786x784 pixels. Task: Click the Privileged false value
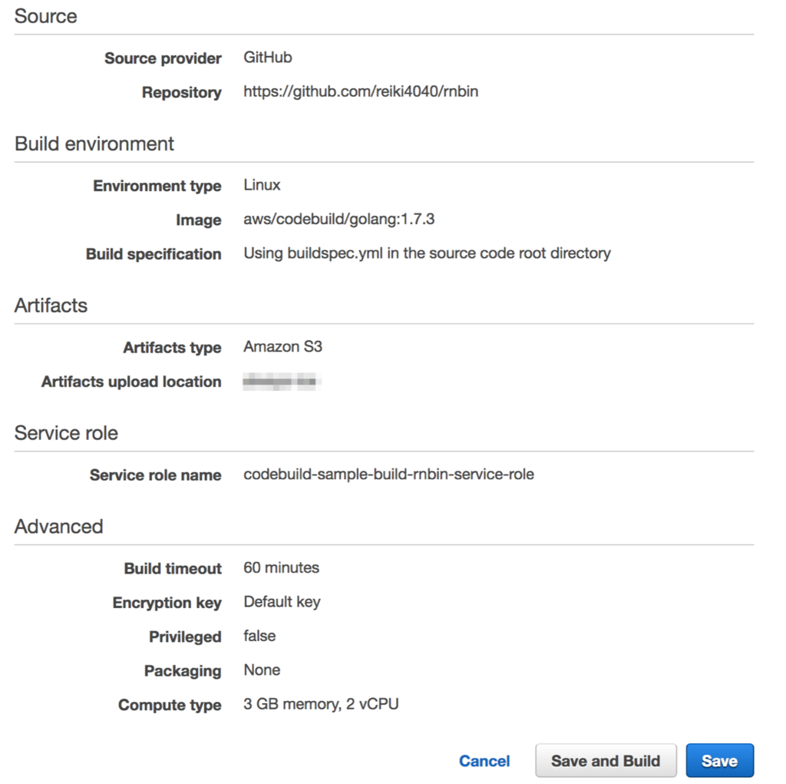(x=259, y=636)
